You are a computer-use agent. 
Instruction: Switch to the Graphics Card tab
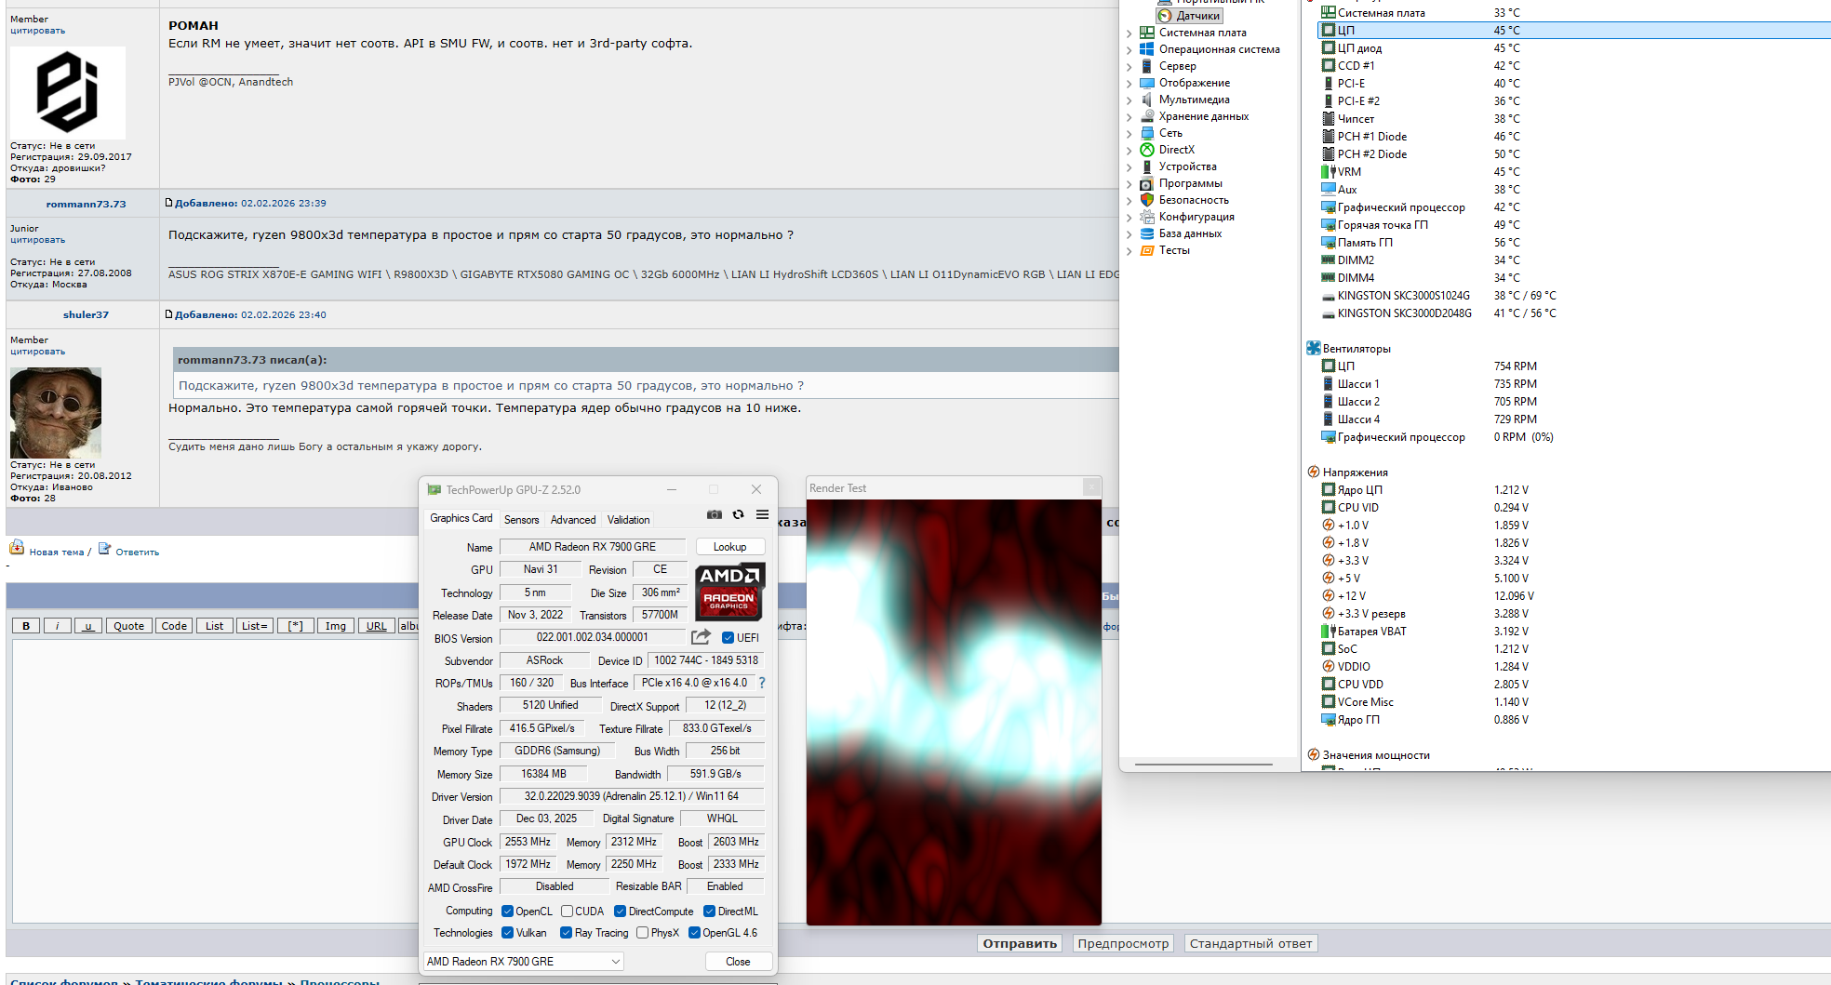point(461,518)
